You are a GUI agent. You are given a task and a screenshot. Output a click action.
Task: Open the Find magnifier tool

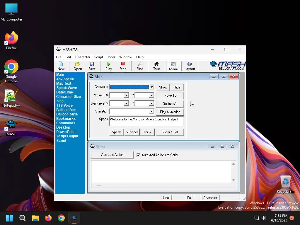[x=140, y=66]
